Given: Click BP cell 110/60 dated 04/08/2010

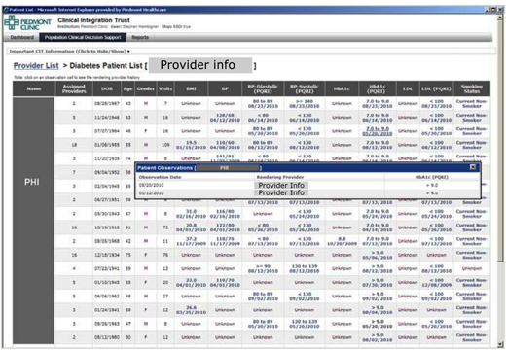Looking at the screenshot, I should coord(225,145).
